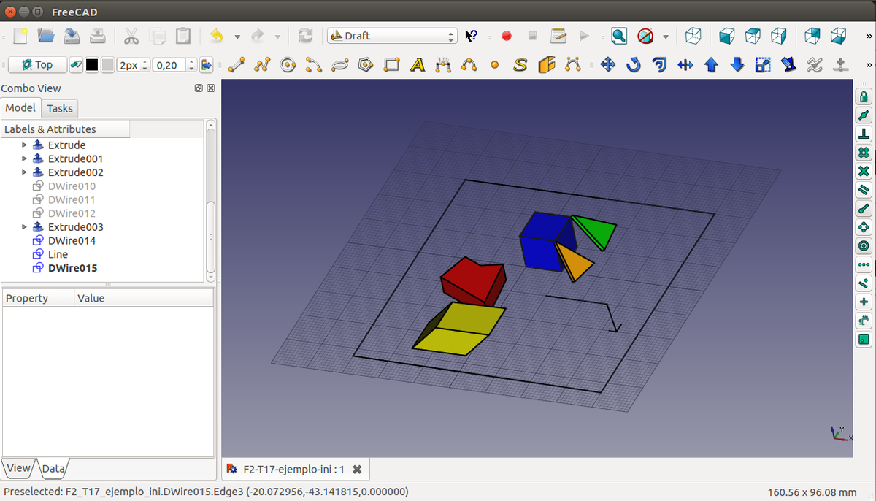Image resolution: width=876 pixels, height=501 pixels.
Task: Pick the Draft Text tool
Action: pos(418,65)
